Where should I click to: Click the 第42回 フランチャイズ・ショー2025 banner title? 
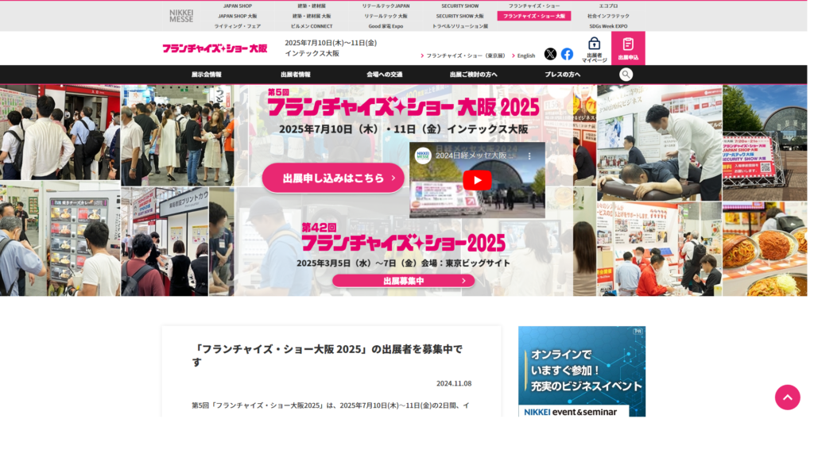403,238
